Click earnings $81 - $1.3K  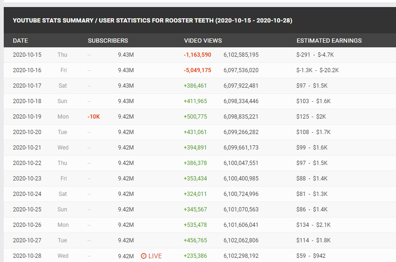point(312,194)
